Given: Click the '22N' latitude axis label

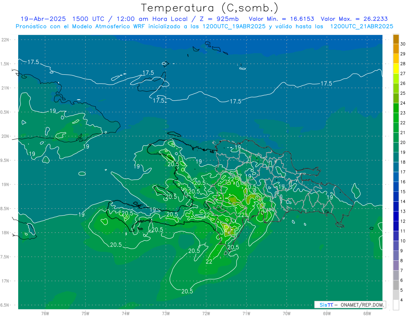Looking at the screenshot, I should 5,40.
